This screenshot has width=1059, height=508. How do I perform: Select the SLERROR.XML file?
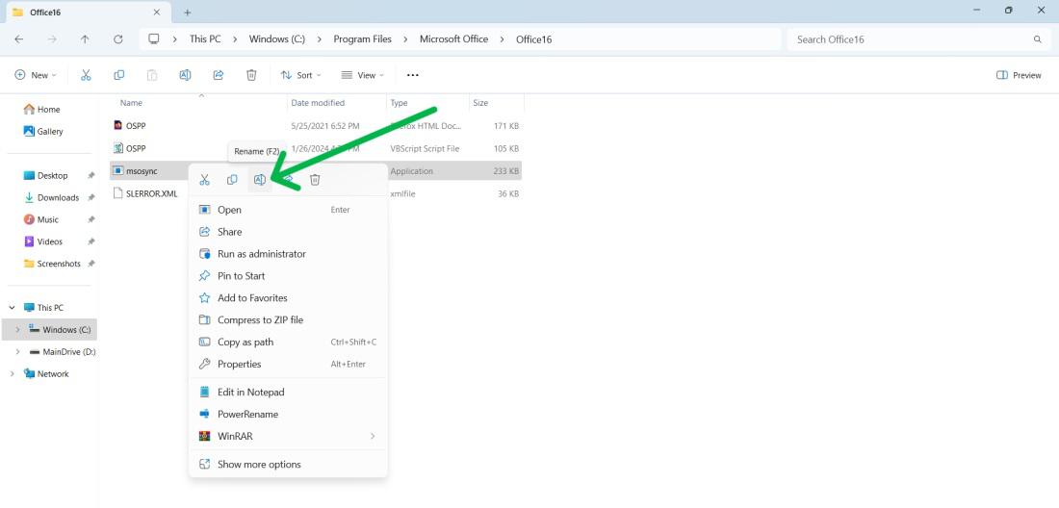tap(316, 193)
